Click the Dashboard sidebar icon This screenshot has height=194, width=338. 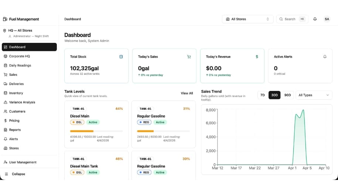(x=6, y=47)
